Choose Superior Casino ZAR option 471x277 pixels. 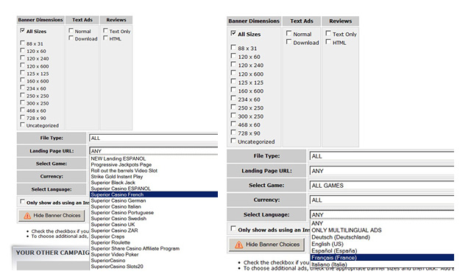(x=154, y=231)
